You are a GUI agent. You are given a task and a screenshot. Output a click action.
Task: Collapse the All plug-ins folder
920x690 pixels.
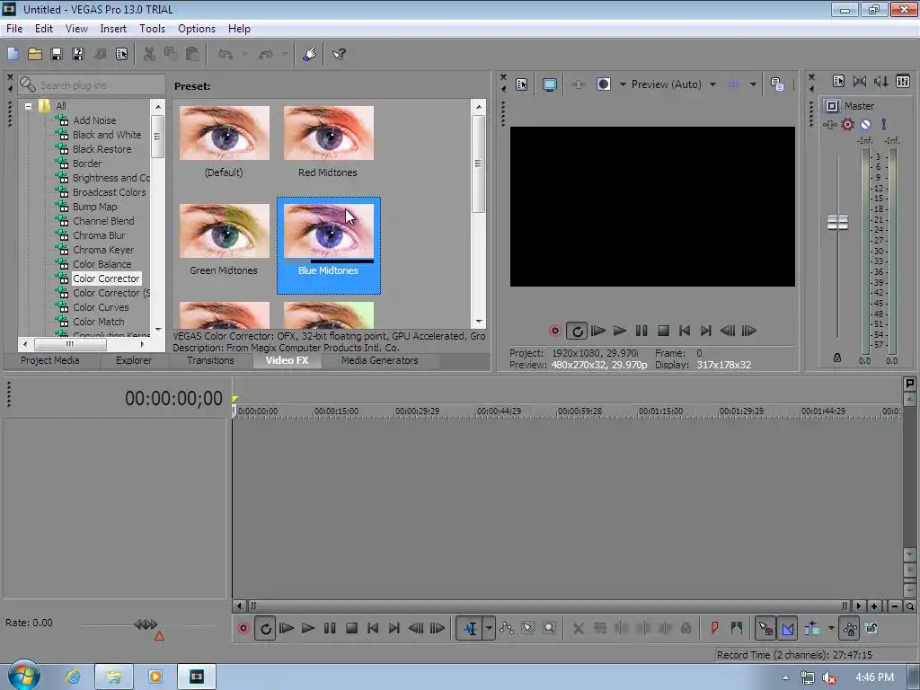(28, 106)
